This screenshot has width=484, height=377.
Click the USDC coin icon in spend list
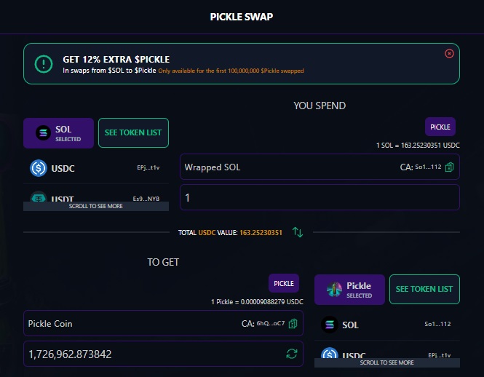point(39,168)
